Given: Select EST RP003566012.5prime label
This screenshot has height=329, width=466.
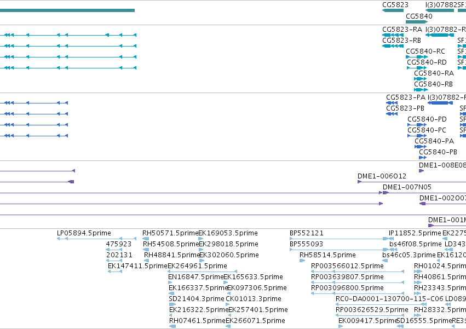Looking at the screenshot, I should [347, 266].
